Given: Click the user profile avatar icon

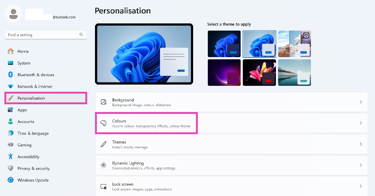Looking at the screenshot, I should pos(13,14).
